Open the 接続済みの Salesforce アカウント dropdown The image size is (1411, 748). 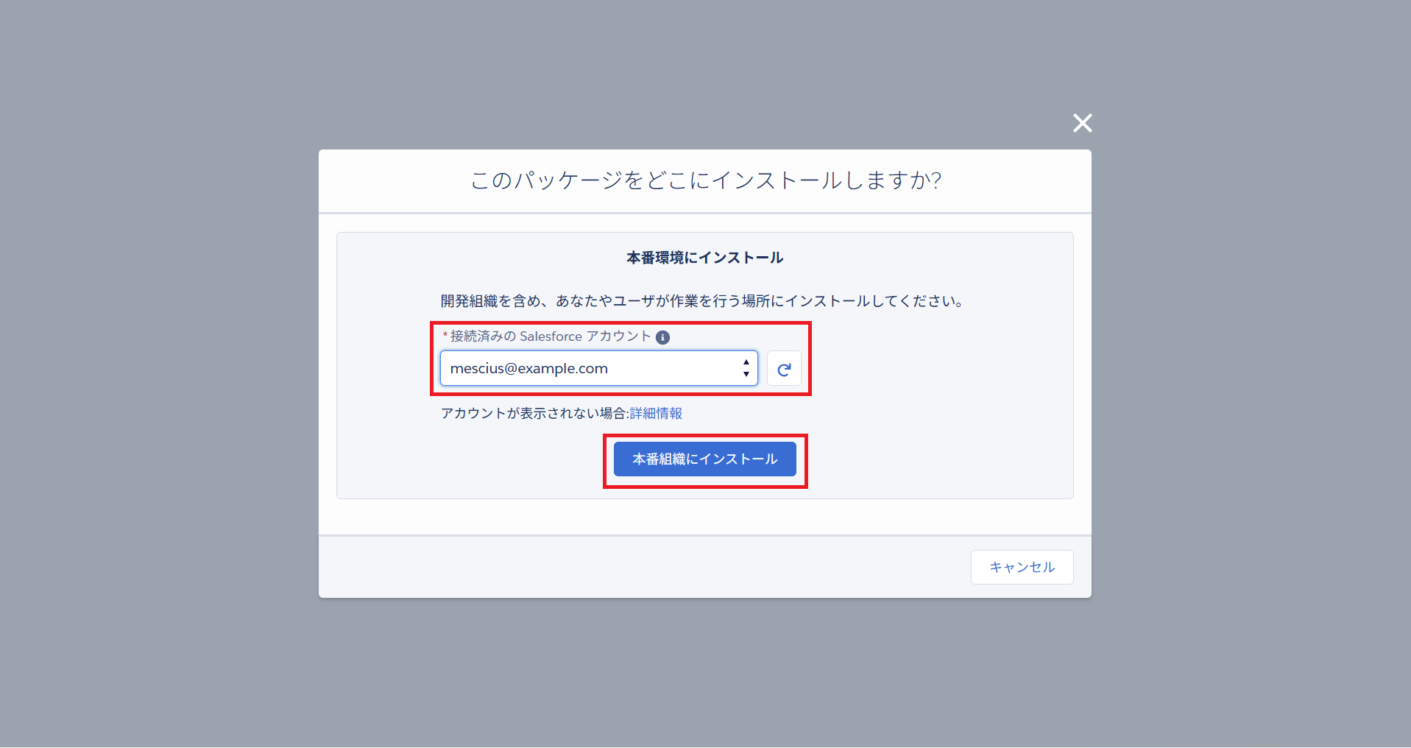click(598, 369)
